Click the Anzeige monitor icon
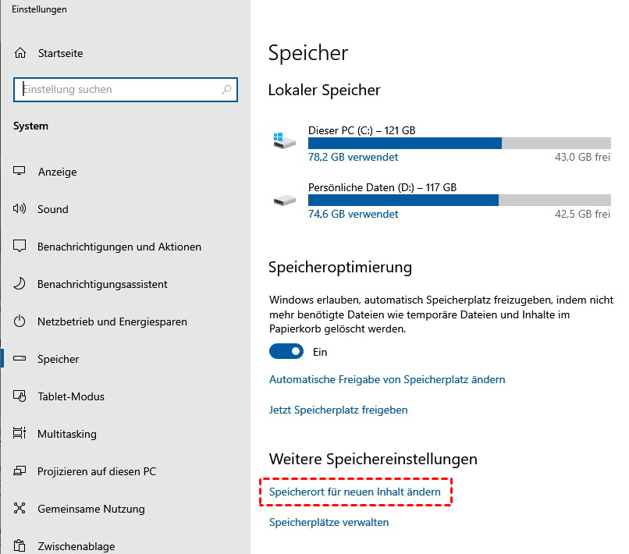 coord(20,172)
